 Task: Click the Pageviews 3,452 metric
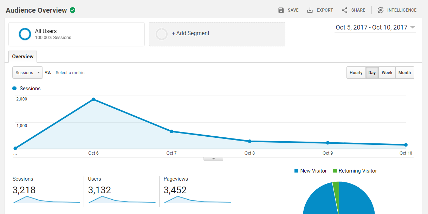[x=175, y=190]
